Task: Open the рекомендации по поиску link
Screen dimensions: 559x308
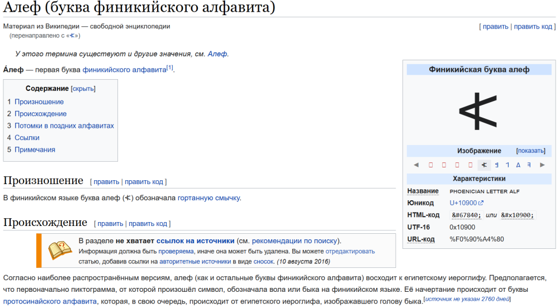Action: click(294, 241)
